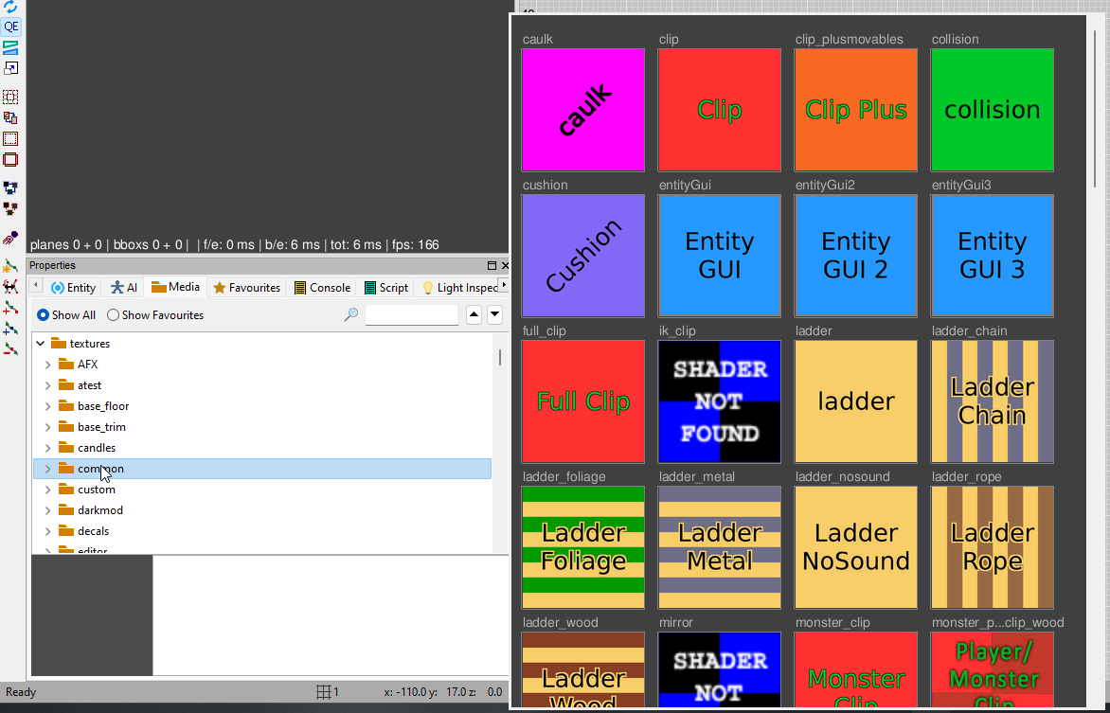Switch to the Entity tab

tap(74, 288)
